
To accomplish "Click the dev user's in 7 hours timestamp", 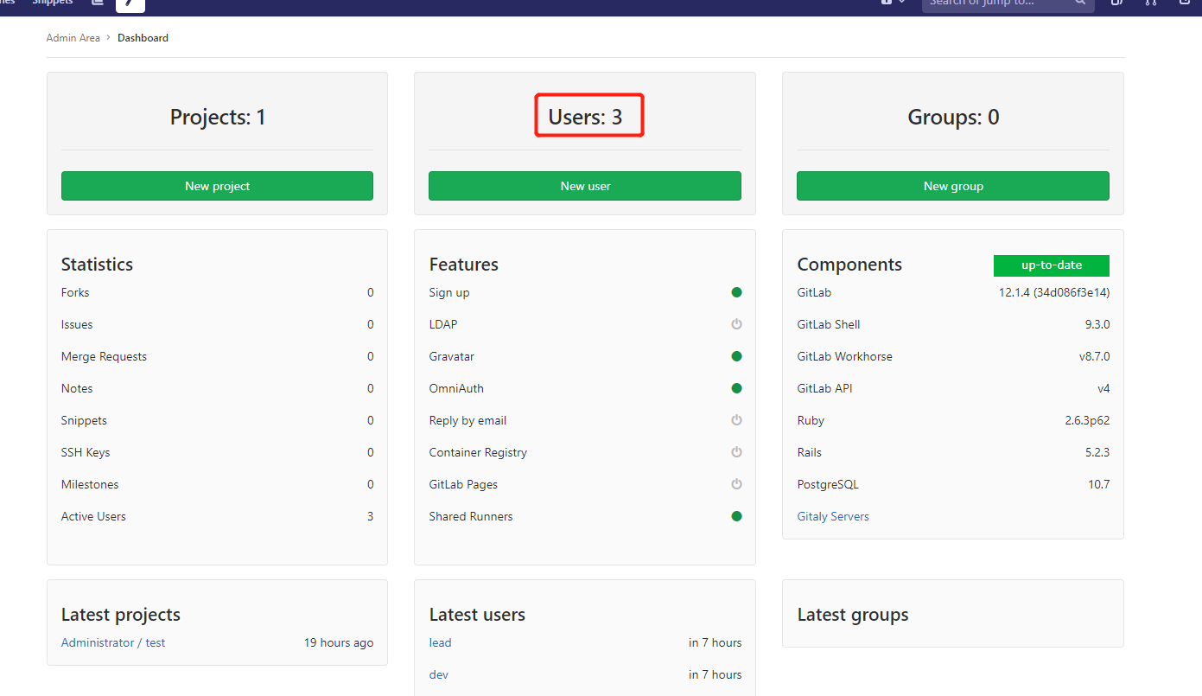I will [715, 674].
